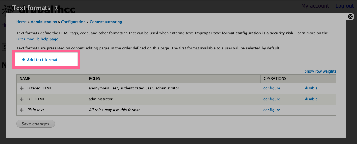Open My account link

315,6
